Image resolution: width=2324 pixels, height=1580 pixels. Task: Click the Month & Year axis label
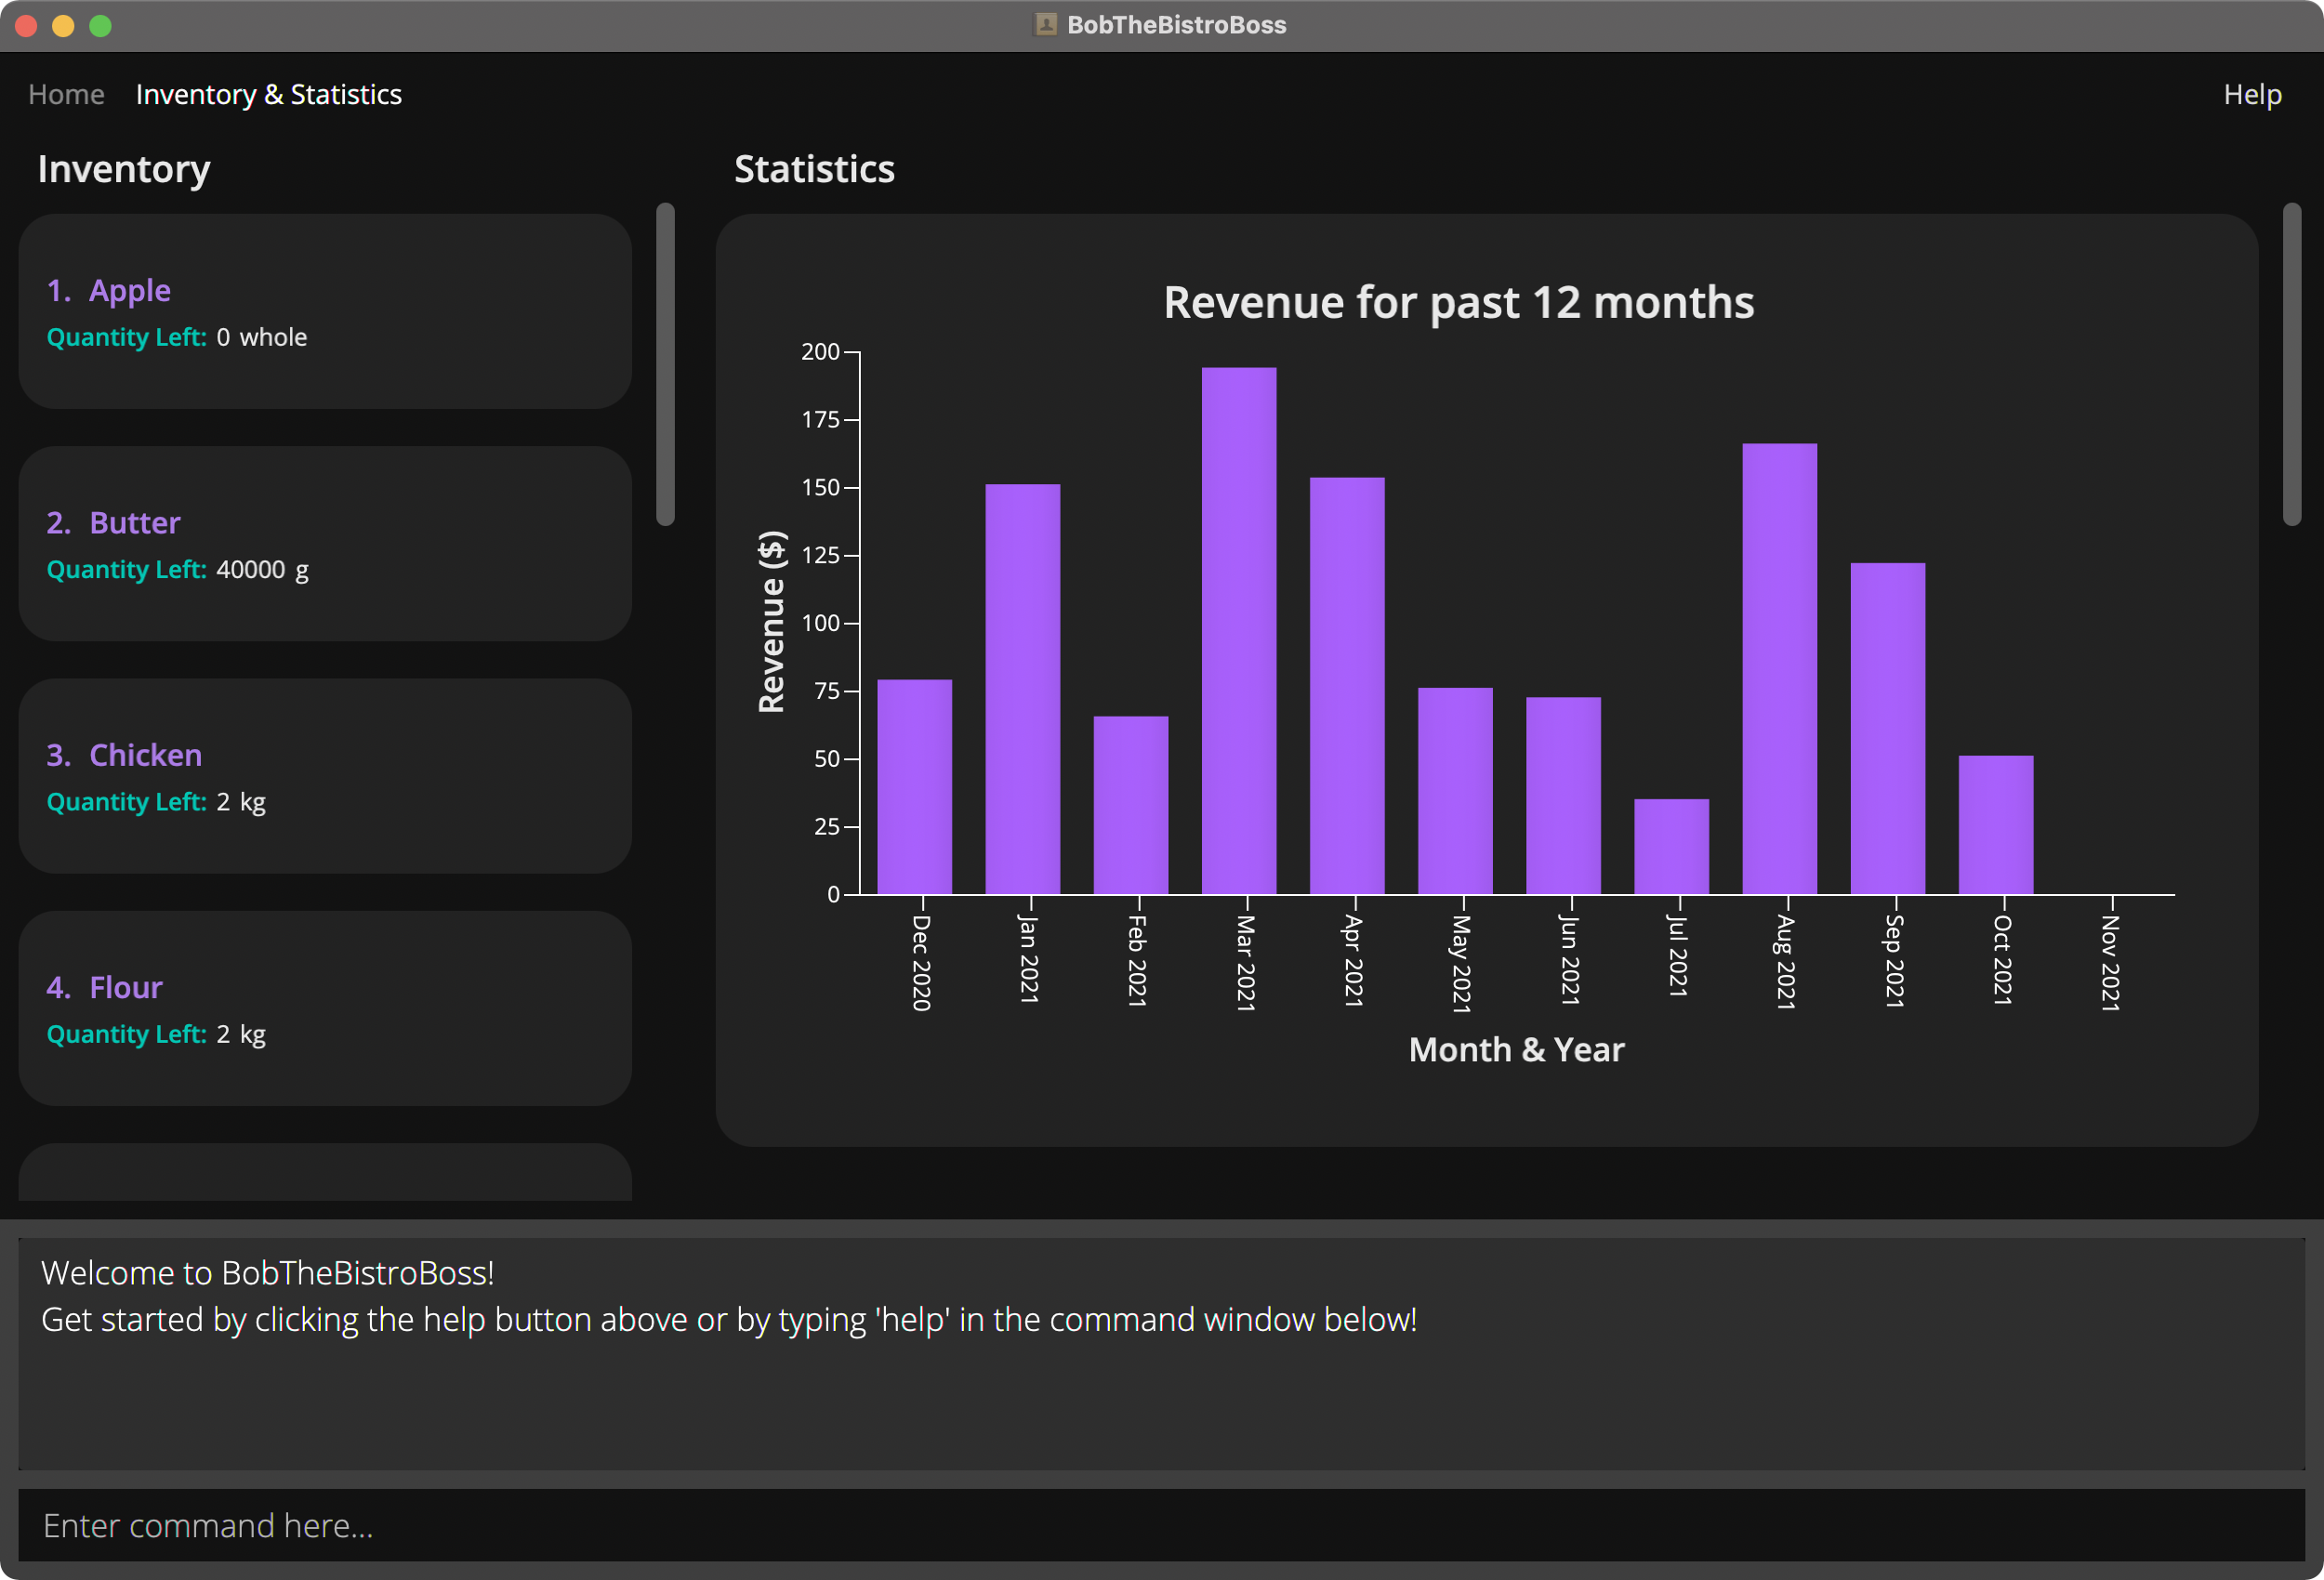pyautogui.click(x=1516, y=1049)
